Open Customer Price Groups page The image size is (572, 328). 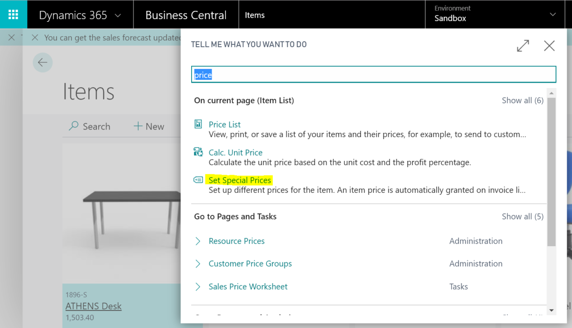250,264
